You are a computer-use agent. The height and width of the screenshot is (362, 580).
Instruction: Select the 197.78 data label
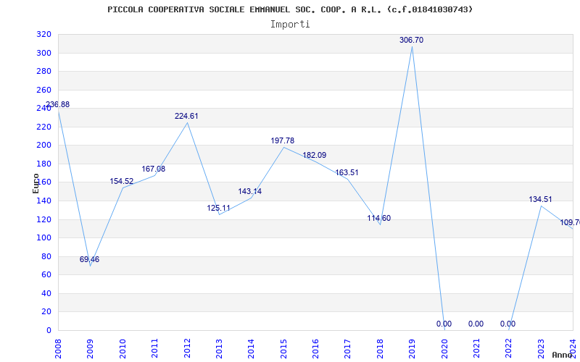coord(283,140)
